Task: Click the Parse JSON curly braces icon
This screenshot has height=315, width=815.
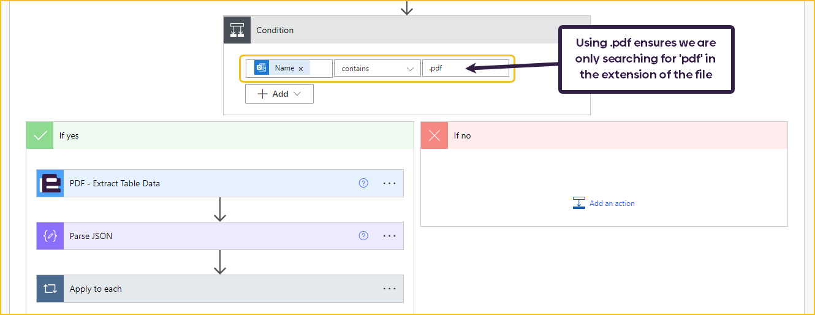Action: pyautogui.click(x=50, y=236)
